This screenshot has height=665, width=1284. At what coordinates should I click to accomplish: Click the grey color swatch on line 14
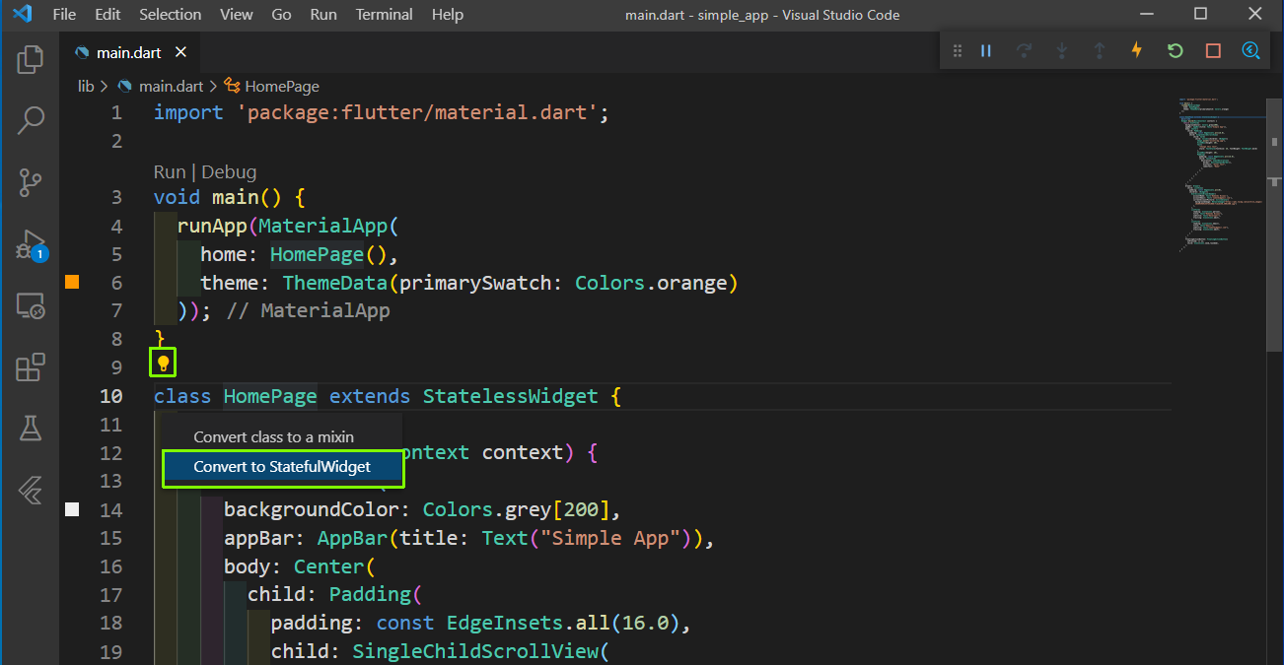(x=71, y=509)
